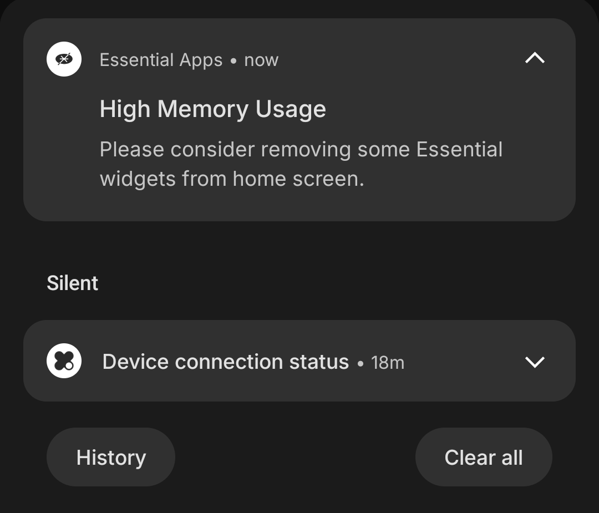Tap empty space between History and Clear all
Image resolution: width=599 pixels, height=513 pixels.
point(294,458)
